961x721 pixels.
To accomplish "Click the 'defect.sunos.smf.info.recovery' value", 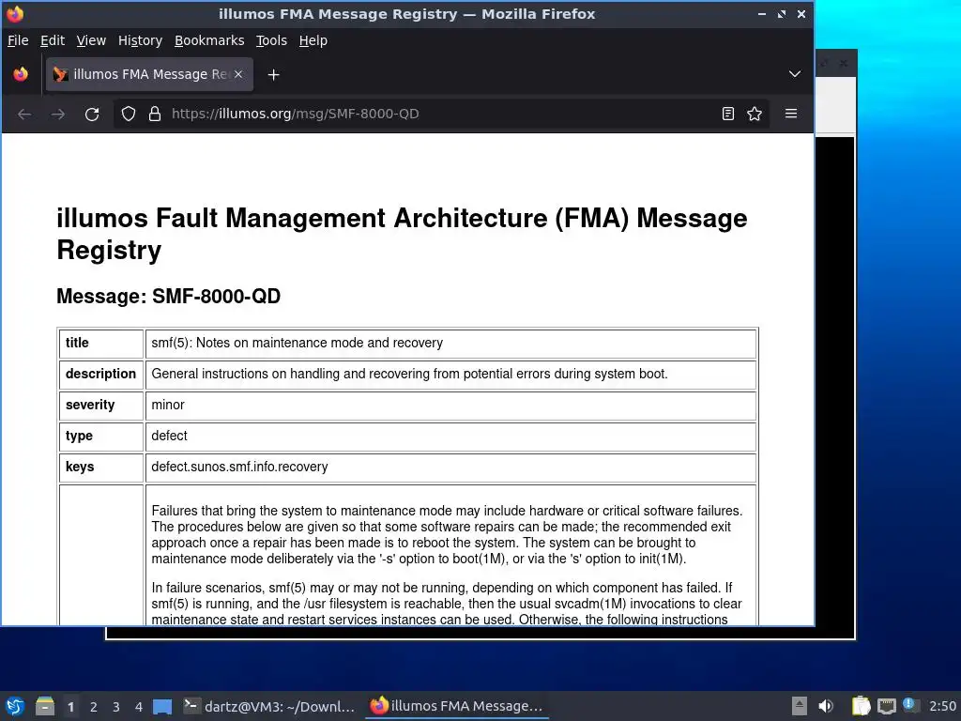I will 239,467.
